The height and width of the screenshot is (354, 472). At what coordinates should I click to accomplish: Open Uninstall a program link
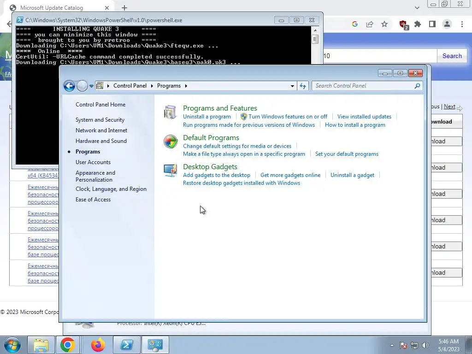point(207,117)
